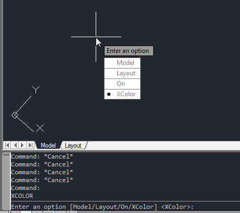
Task: Select the bulleted XColor default option
Action: coord(122,94)
